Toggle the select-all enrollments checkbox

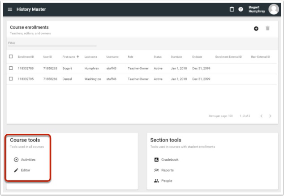point(11,57)
